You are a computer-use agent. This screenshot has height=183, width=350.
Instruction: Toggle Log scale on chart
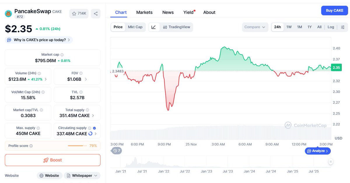coord(331,27)
